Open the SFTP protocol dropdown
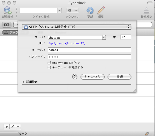 click(x=76, y=27)
